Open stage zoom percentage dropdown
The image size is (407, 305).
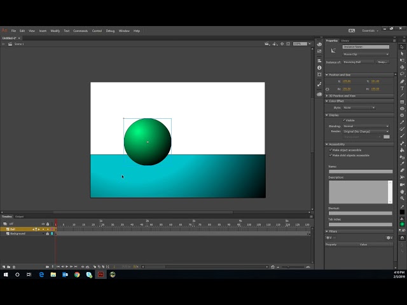(x=310, y=44)
